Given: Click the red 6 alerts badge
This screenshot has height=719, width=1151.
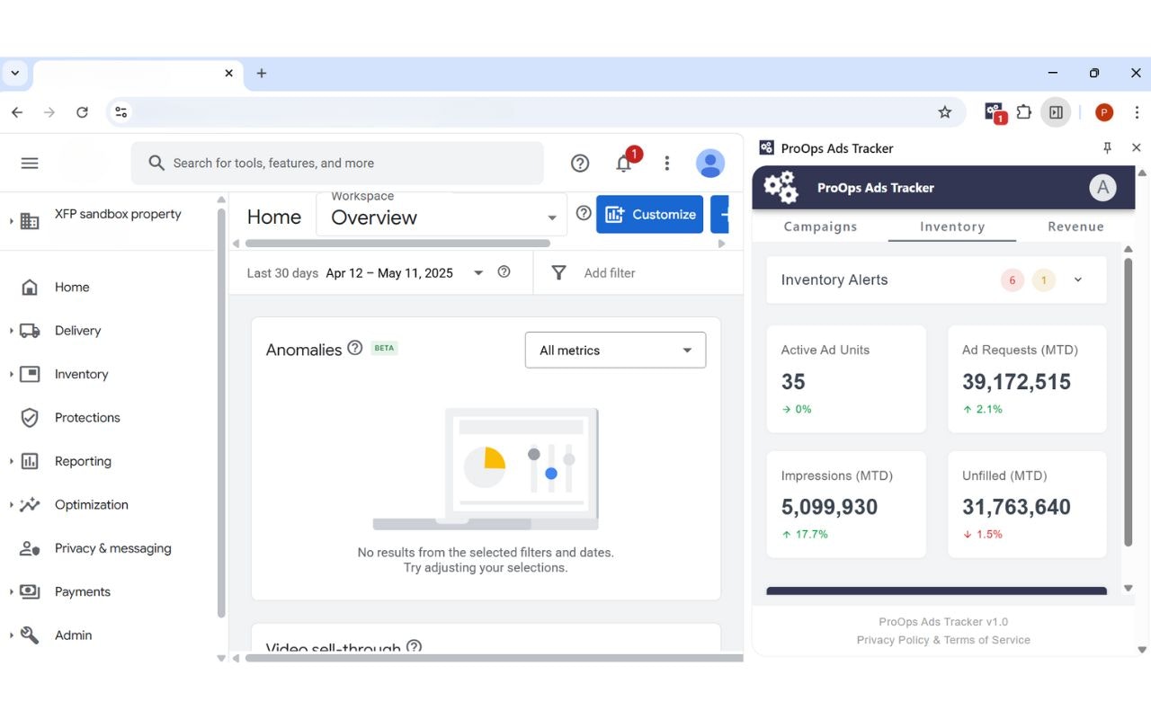Looking at the screenshot, I should point(1013,280).
